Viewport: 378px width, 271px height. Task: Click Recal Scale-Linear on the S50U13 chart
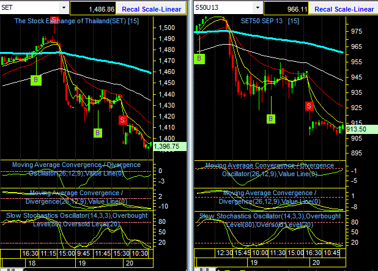344,9
